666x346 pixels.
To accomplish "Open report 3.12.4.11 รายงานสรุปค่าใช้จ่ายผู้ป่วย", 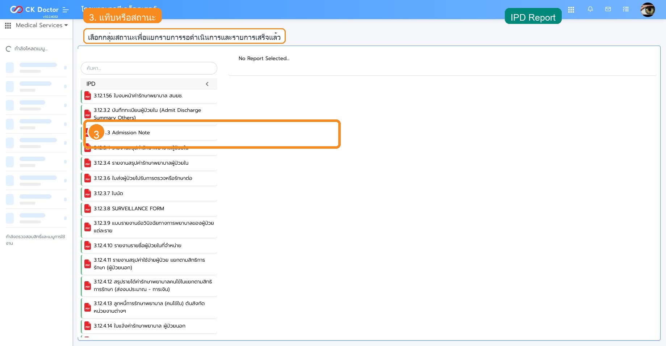I will pos(149,264).
